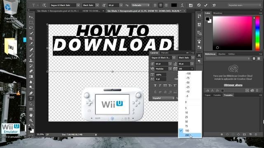Toggle text orientation icon in options bar

44,5
